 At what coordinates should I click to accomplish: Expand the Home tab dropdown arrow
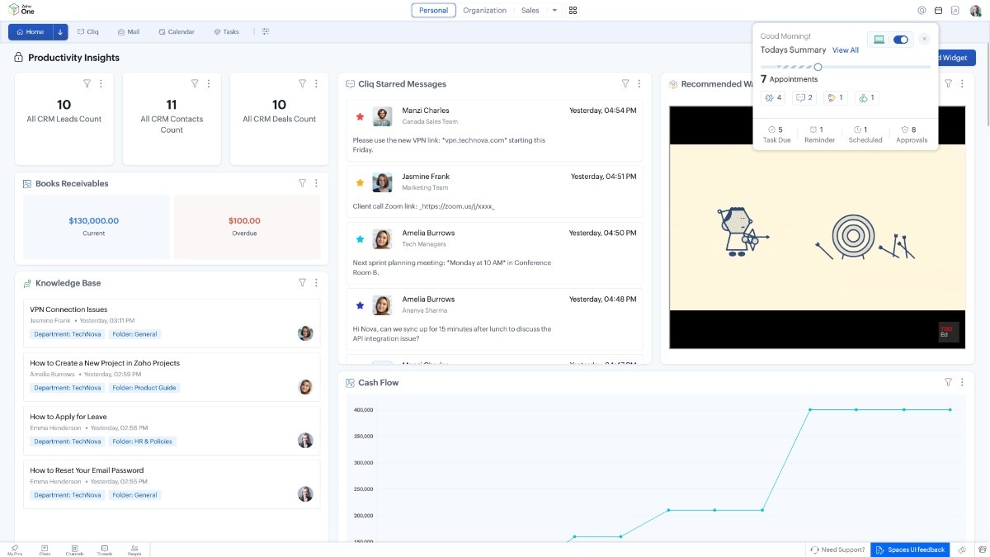point(60,32)
